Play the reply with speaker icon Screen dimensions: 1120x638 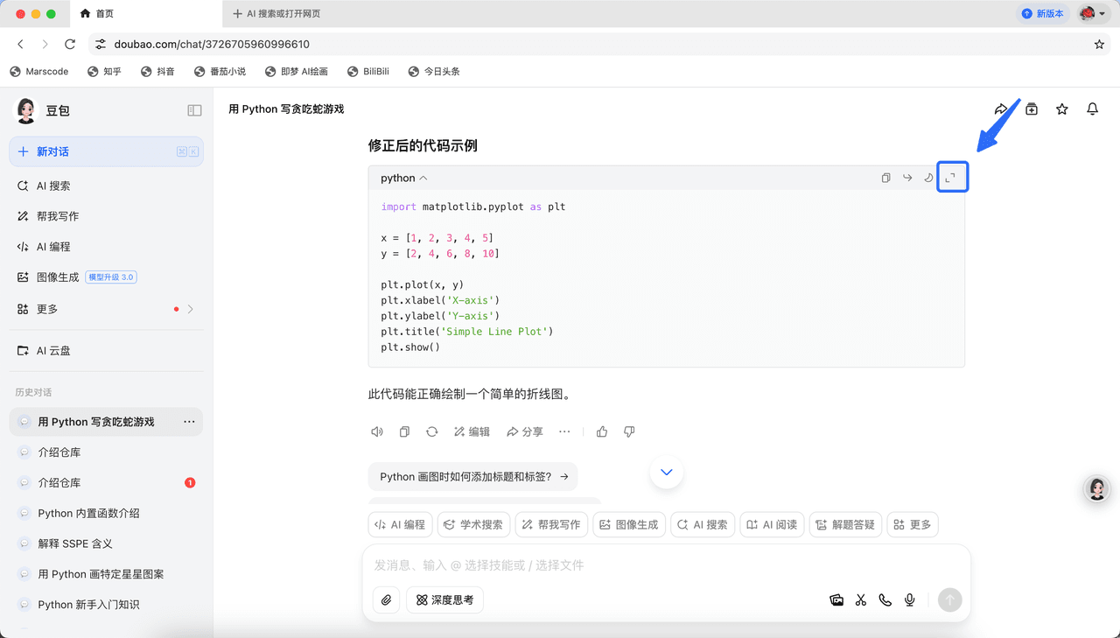(x=377, y=431)
